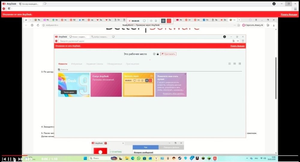Click the Спросить Алису AI button
The image size is (300, 162).
pos(253,25)
